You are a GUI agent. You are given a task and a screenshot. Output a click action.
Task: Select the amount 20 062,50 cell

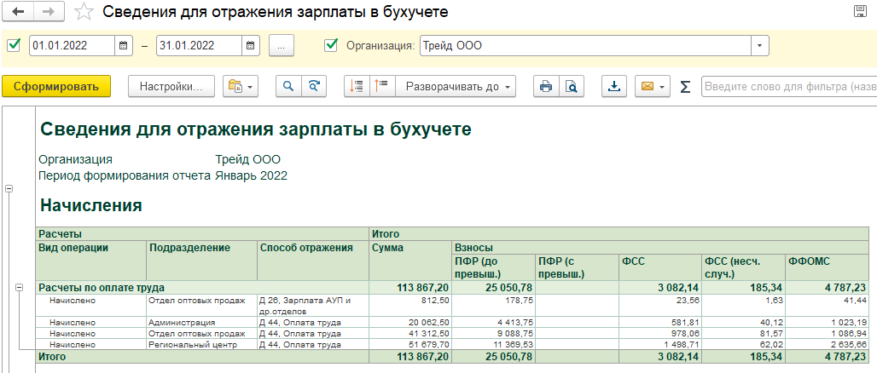(x=410, y=322)
